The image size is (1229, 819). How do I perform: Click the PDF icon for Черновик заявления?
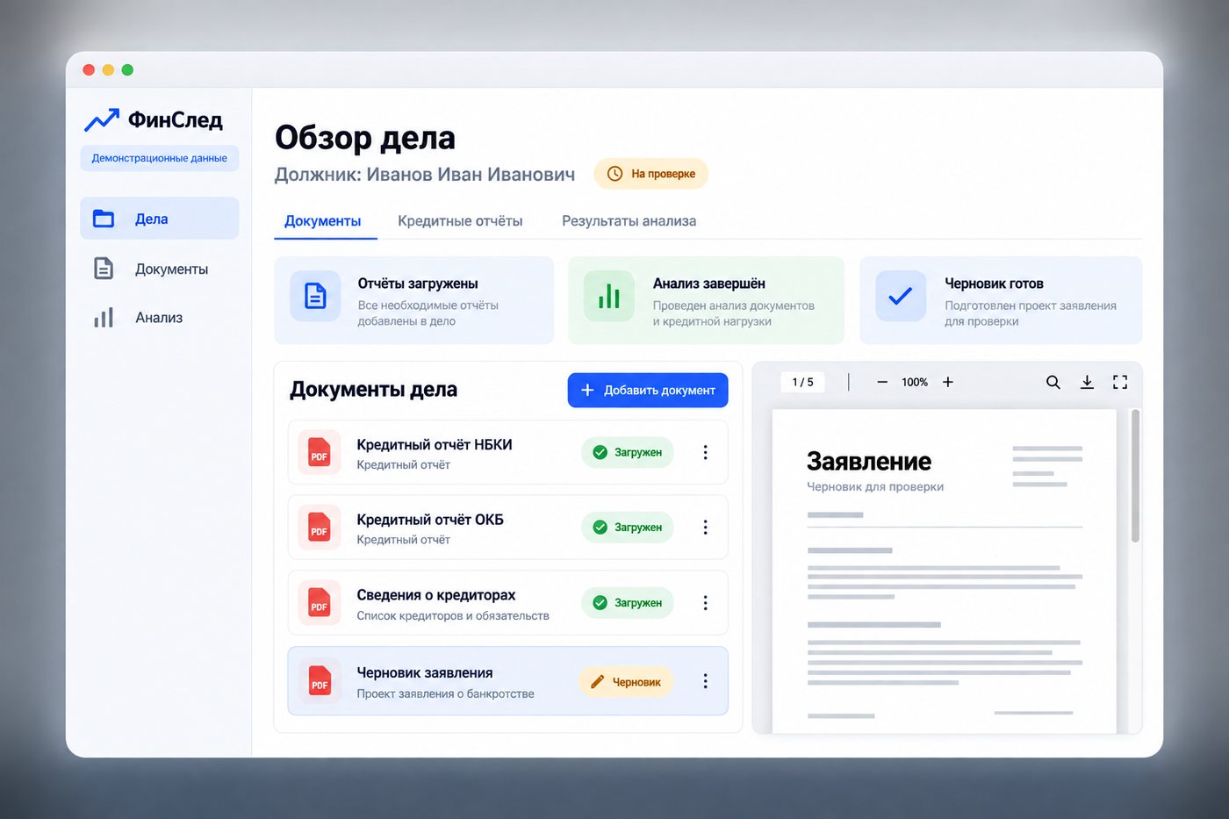pyautogui.click(x=320, y=681)
